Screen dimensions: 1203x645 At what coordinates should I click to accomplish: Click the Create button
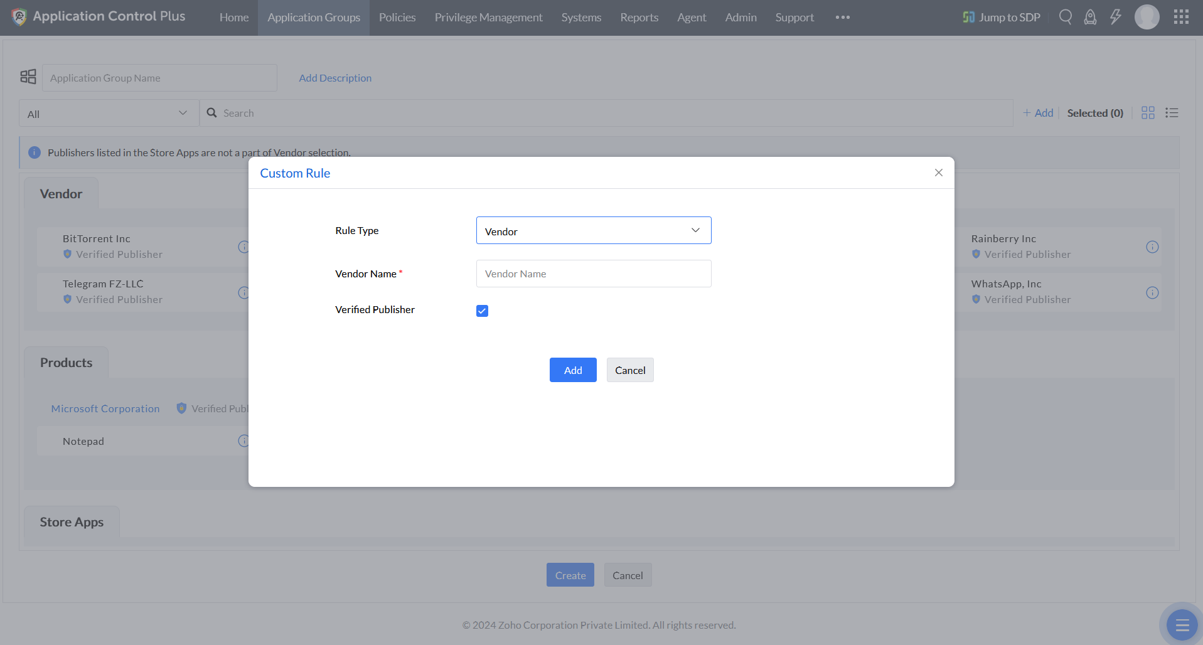click(x=570, y=575)
